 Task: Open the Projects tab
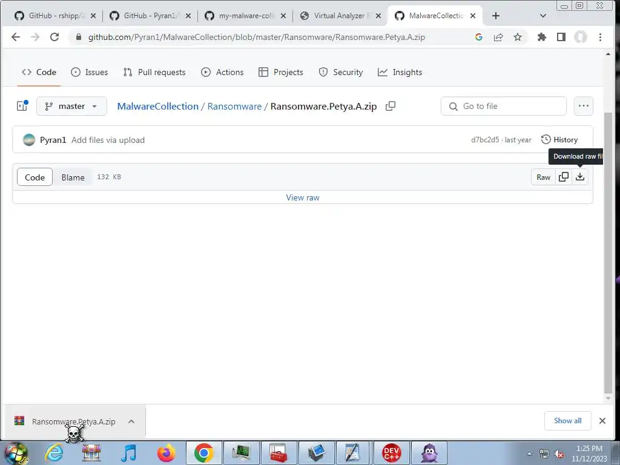tap(281, 72)
